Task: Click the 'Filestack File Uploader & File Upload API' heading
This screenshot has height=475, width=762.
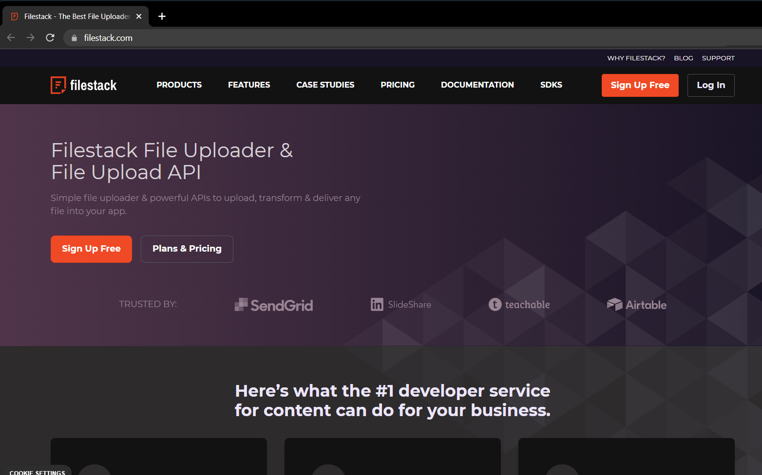Action: tap(172, 161)
